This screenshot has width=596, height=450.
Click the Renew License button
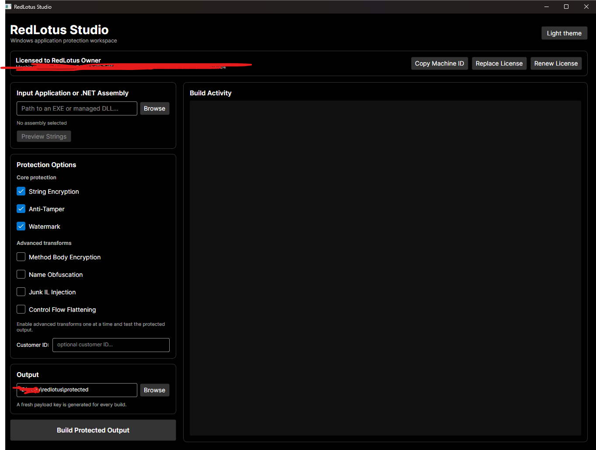556,63
